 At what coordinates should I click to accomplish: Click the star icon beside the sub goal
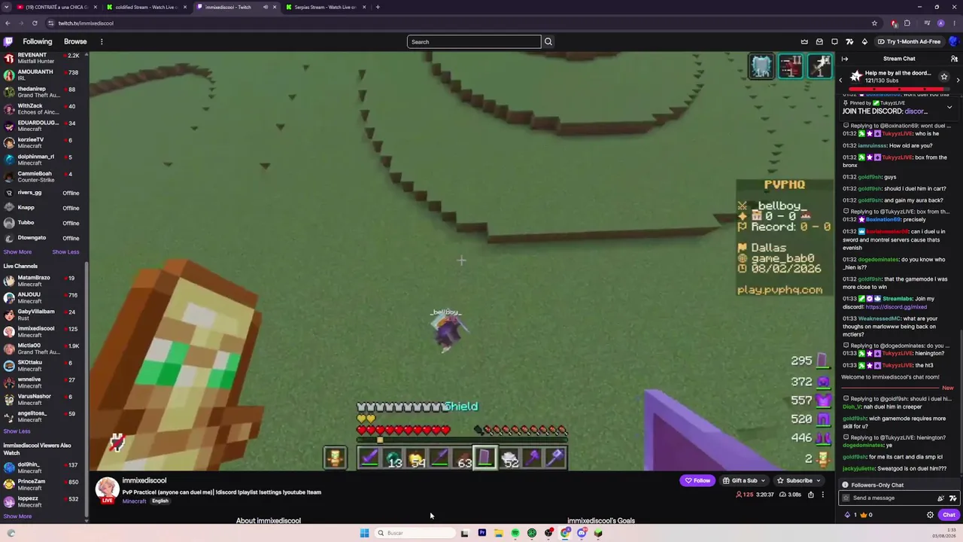(x=944, y=77)
